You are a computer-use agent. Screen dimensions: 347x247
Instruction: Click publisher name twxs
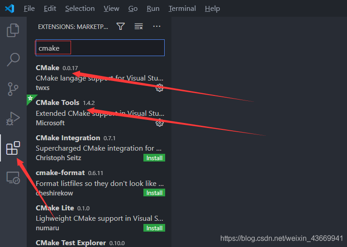[x=43, y=88]
